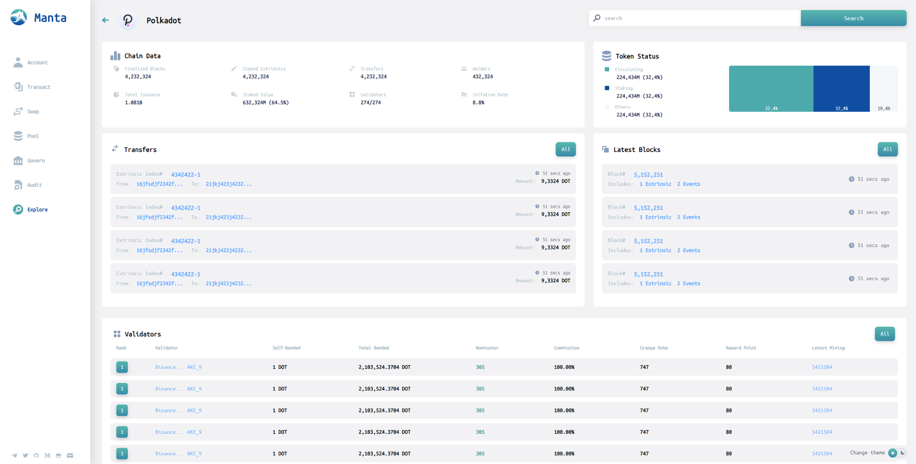
Task: Show all validators with the All button
Action: point(884,334)
